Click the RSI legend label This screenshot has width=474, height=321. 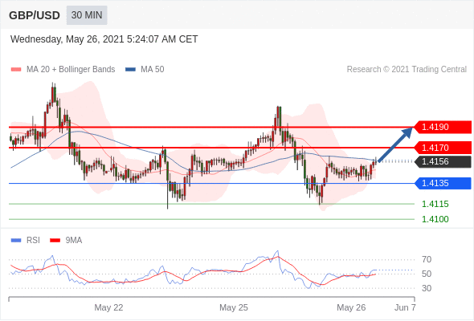tap(33, 241)
